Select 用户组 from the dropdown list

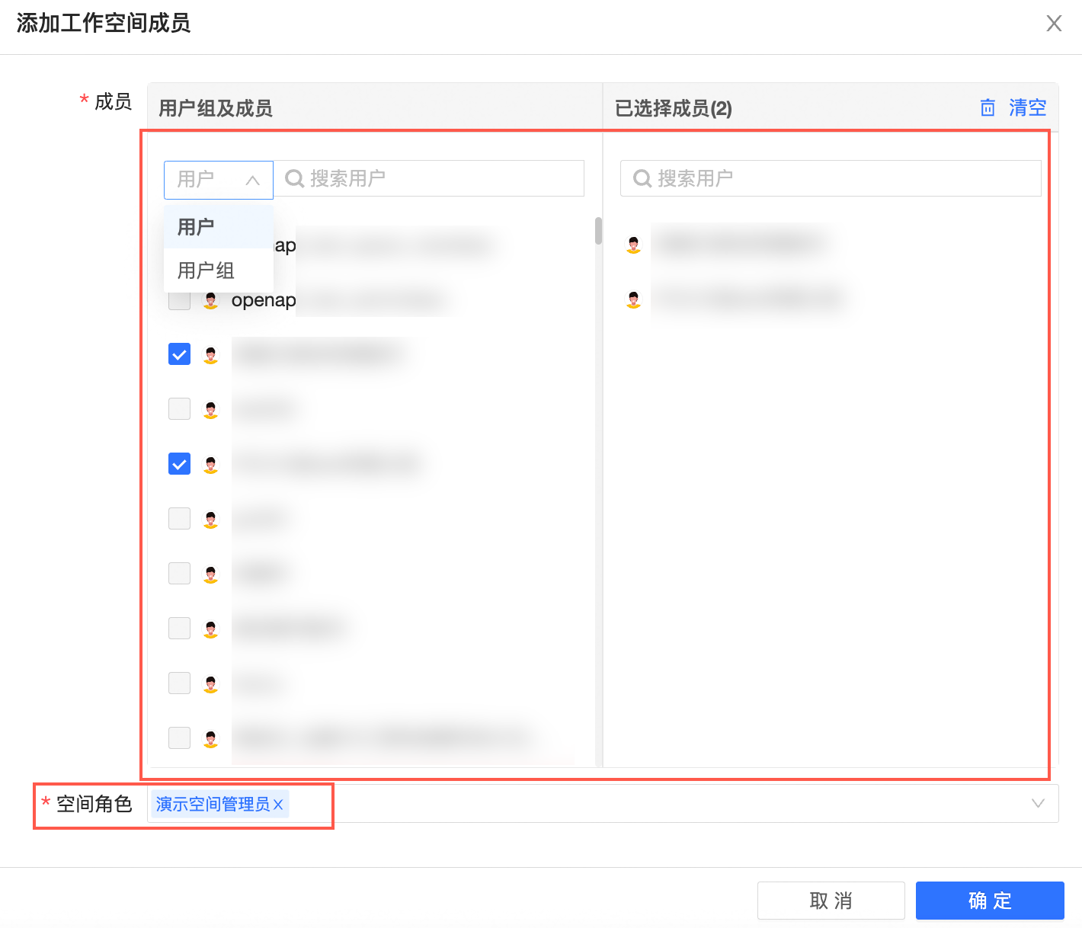(206, 270)
